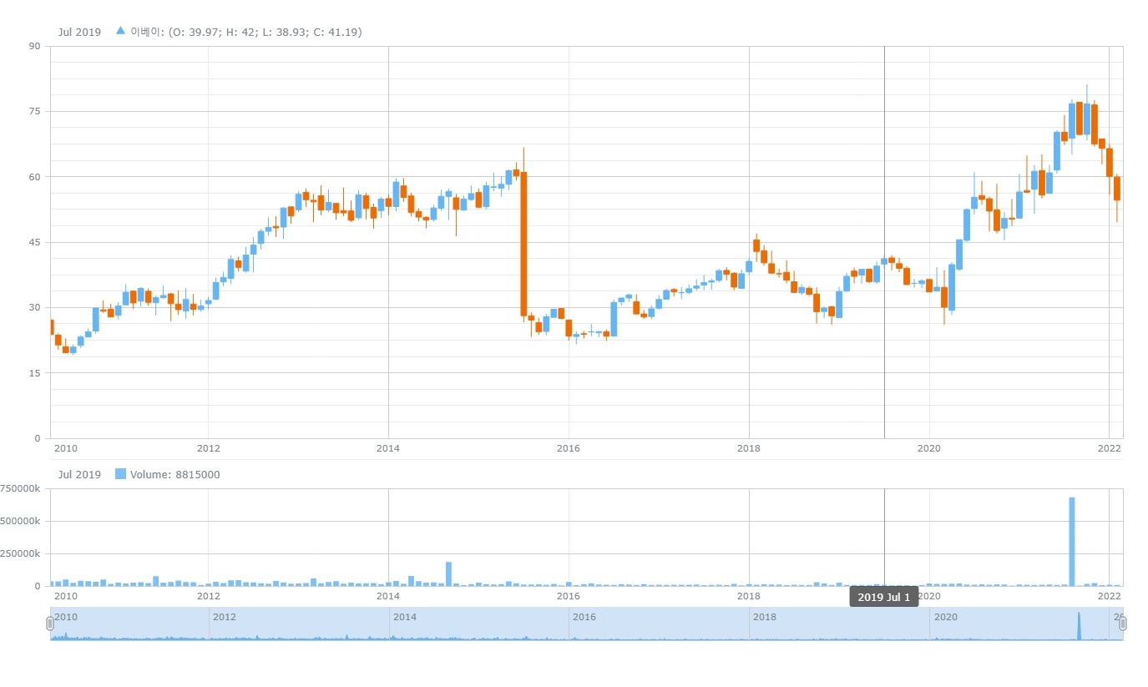Viewport: 1148px width, 687px height.
Task: Click the blue triangle 이베이 legend marker
Action: click(120, 31)
